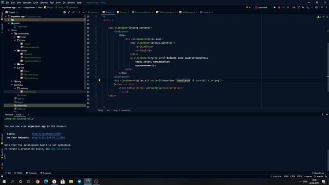Open the Git tool window button

[8, 173]
